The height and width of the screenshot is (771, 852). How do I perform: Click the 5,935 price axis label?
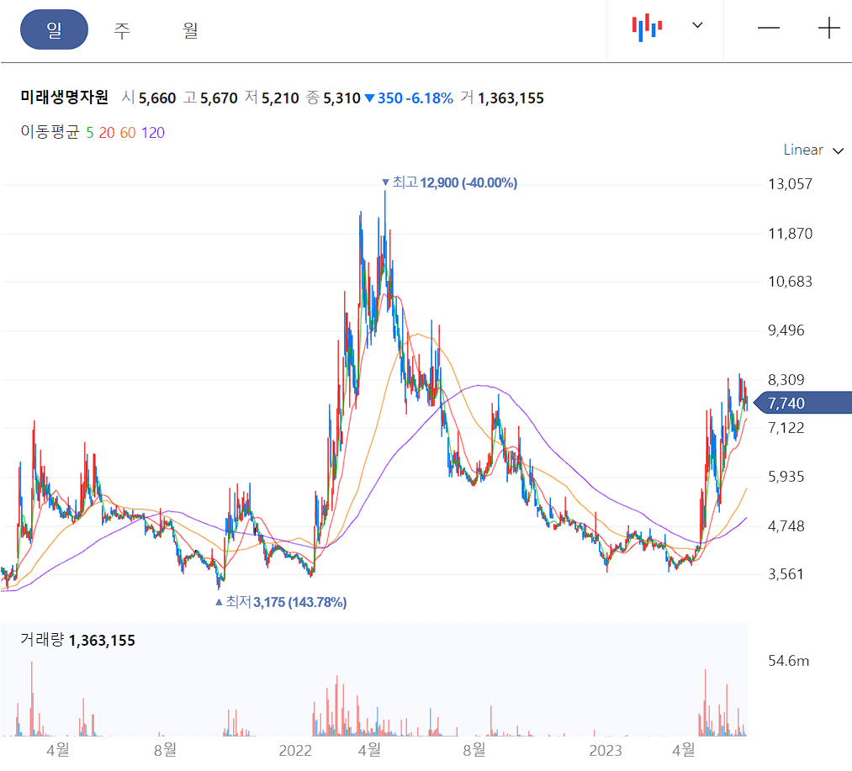coord(786,477)
